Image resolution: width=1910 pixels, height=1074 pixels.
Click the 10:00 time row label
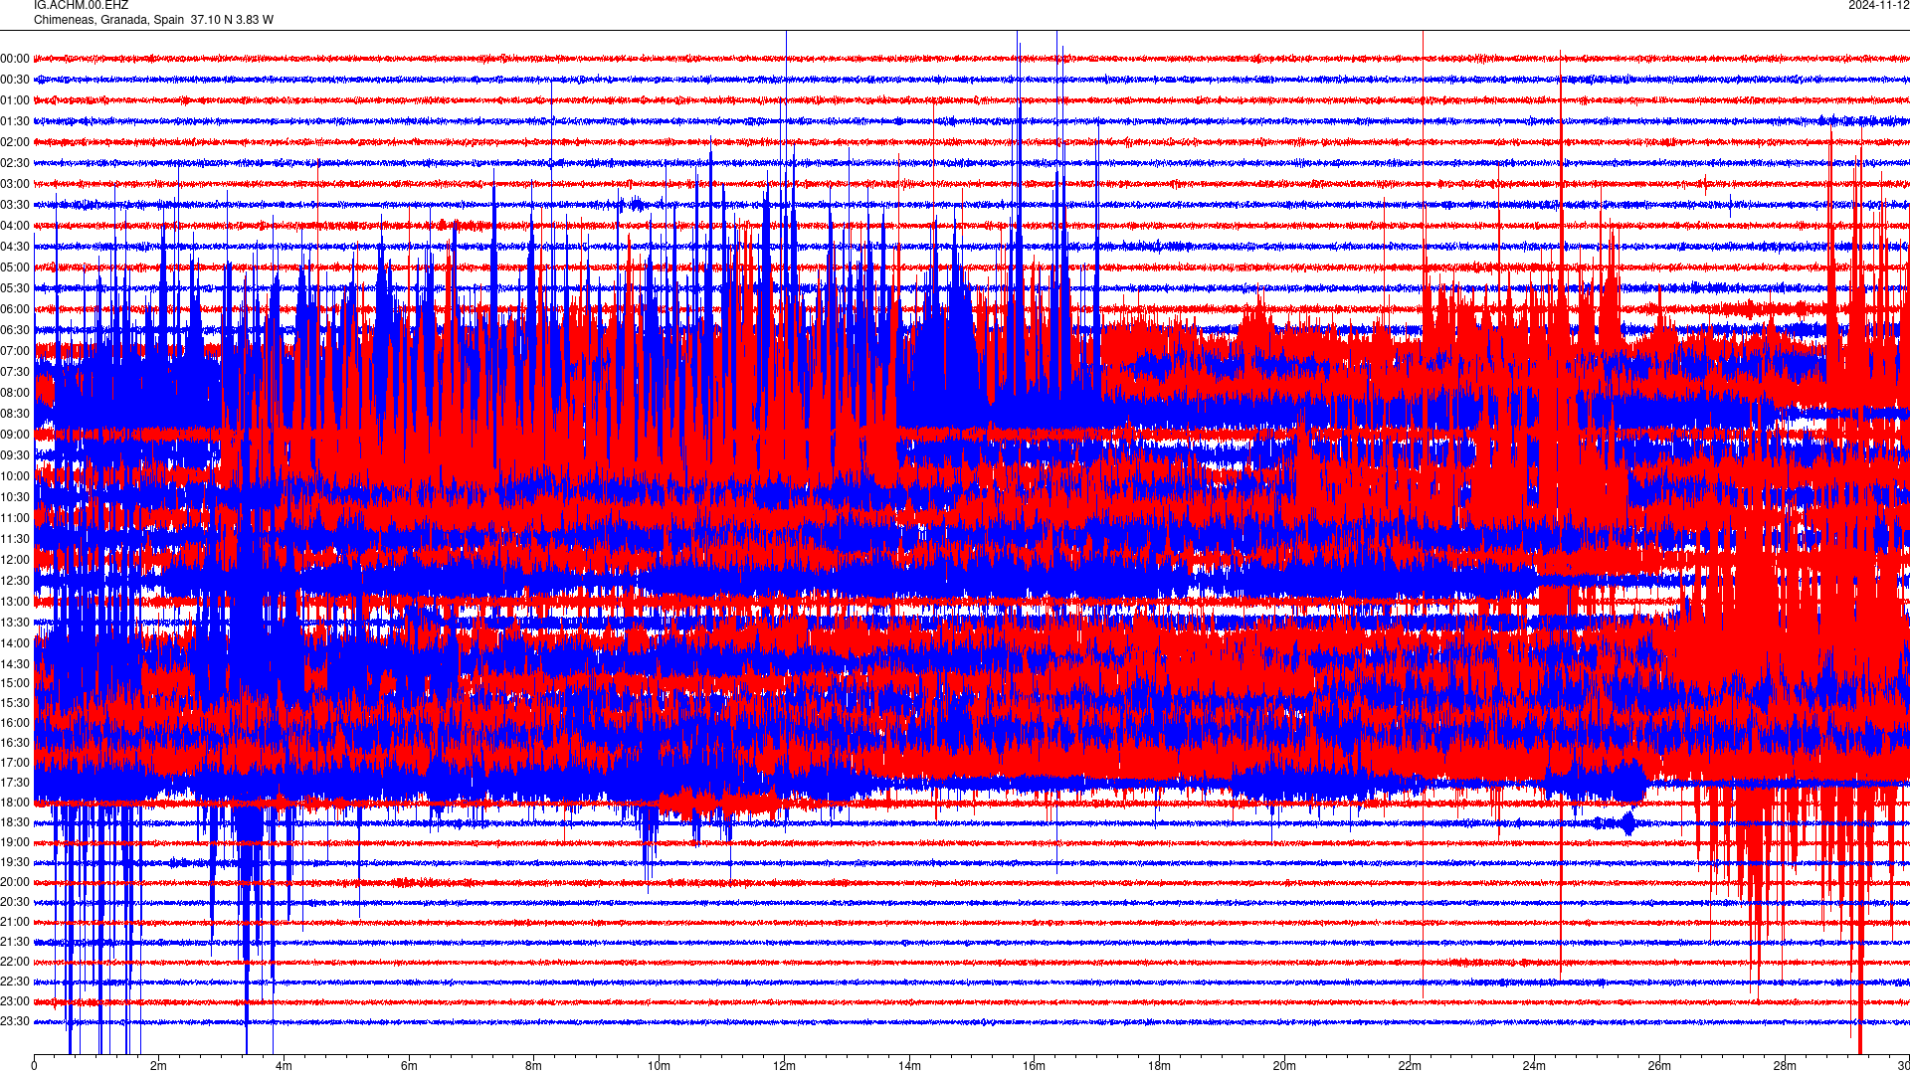(15, 476)
